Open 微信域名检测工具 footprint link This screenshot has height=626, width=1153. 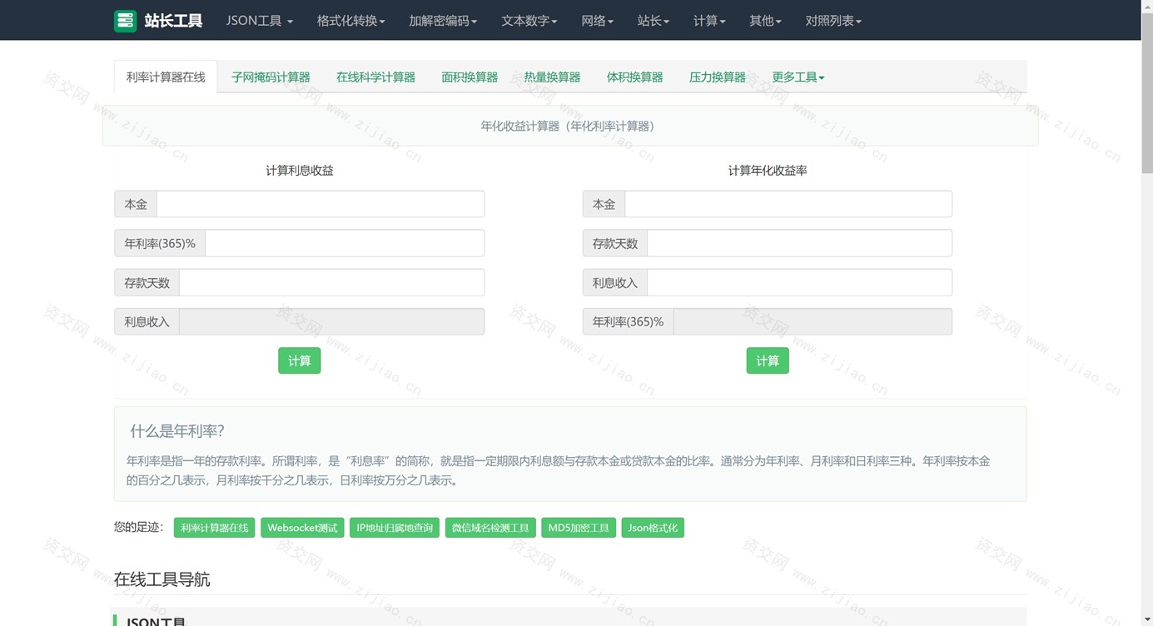(490, 528)
